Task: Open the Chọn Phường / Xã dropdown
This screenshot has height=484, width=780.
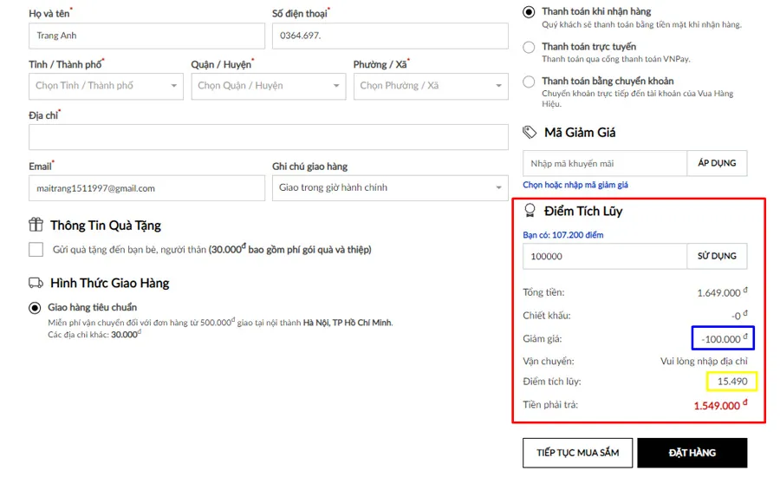Action: [431, 86]
